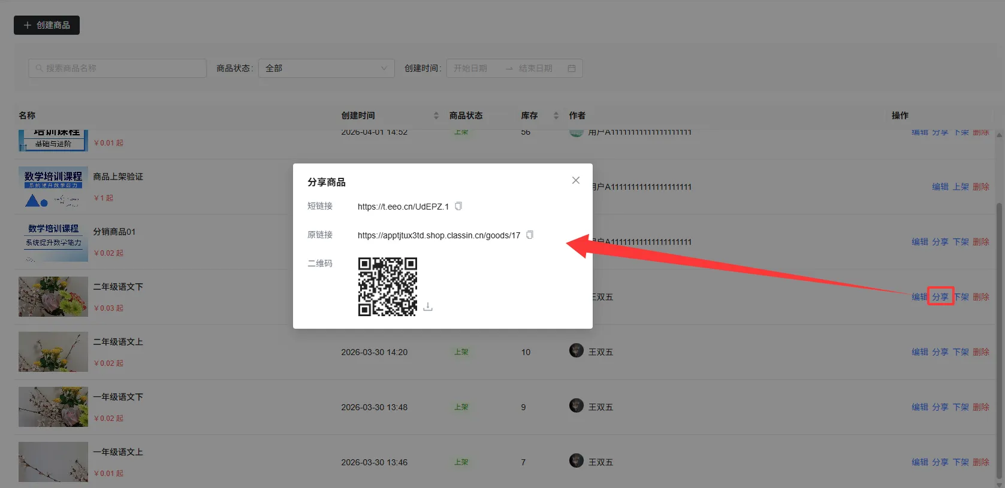Copy the short link t.eeo.cn
1005x488 pixels.
coord(458,206)
